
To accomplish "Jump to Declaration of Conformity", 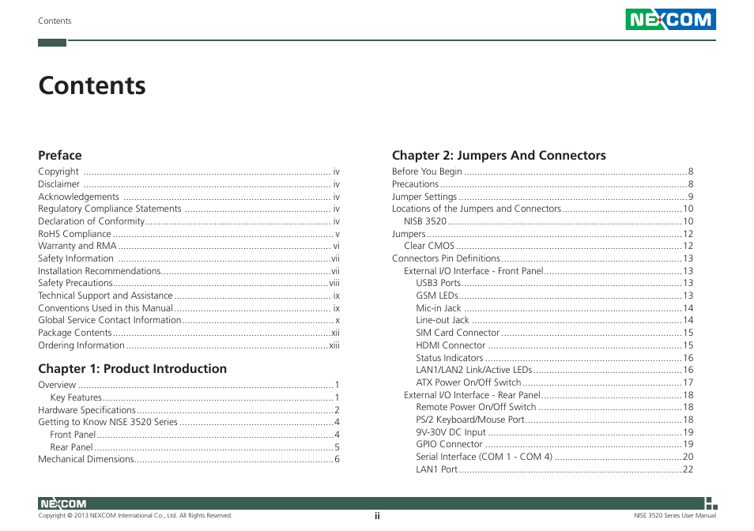I will [x=189, y=221].
